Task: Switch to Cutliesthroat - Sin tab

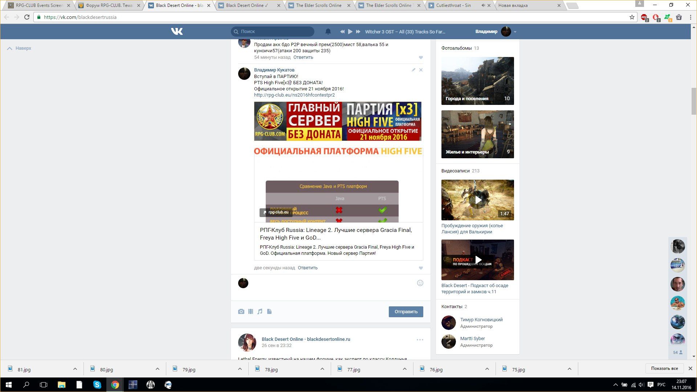Action: [453, 5]
